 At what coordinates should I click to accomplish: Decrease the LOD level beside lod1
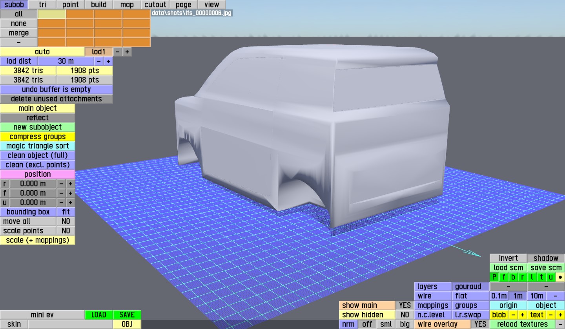coord(118,52)
